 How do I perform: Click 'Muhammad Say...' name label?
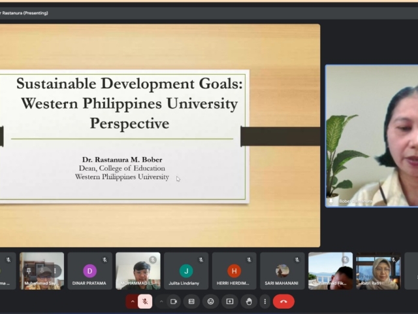(x=41, y=283)
